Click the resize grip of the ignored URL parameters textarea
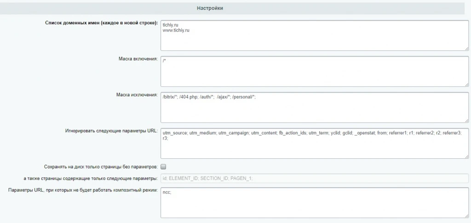The height and width of the screenshot is (223, 471). tap(467, 156)
